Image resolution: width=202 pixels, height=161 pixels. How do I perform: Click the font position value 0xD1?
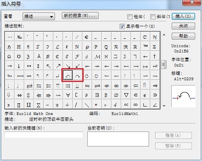point(179,65)
